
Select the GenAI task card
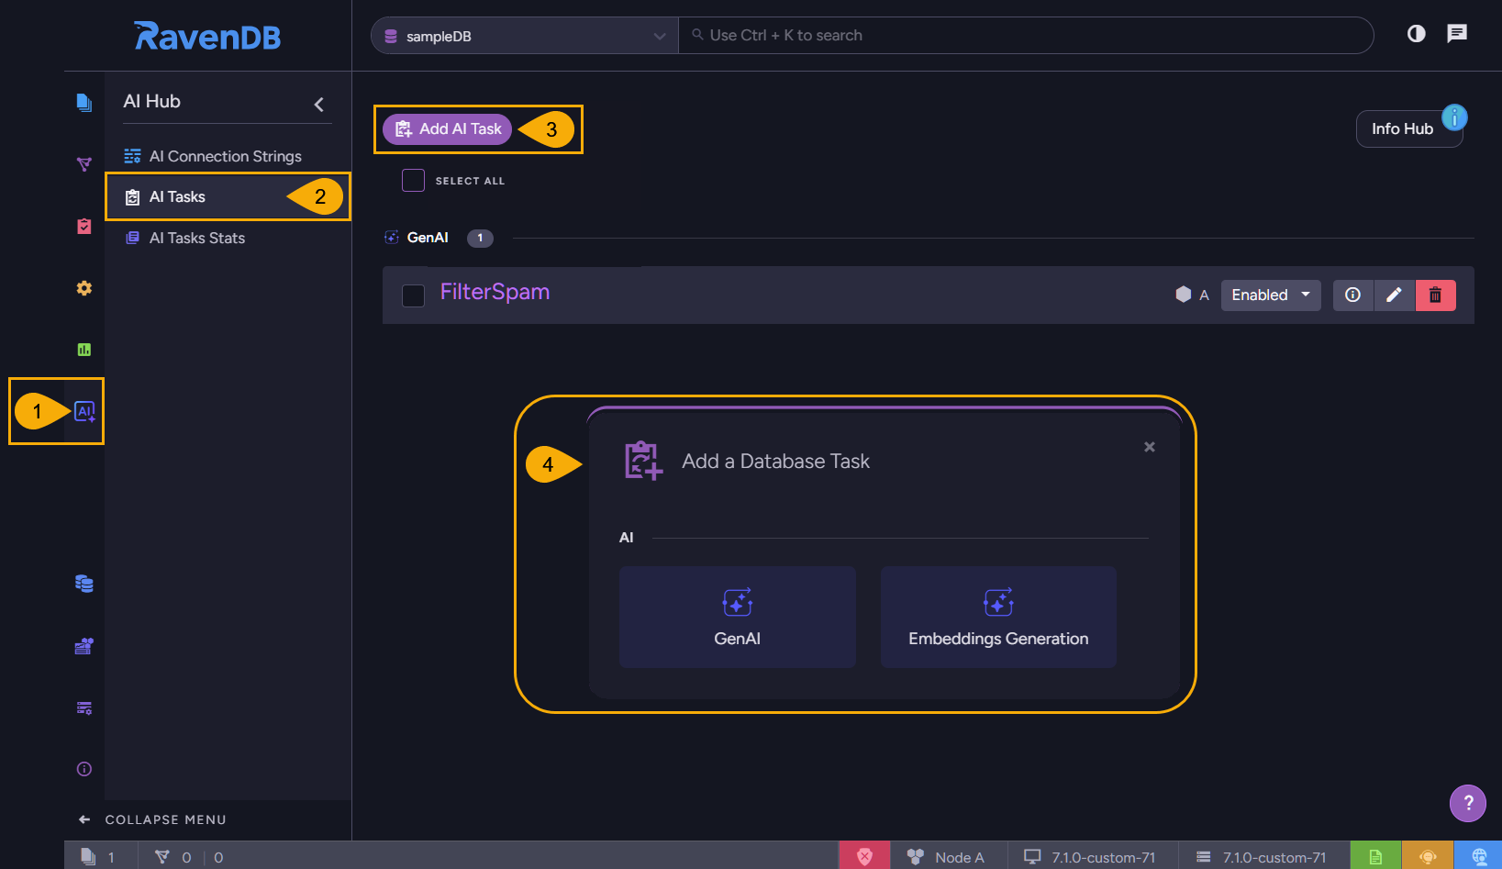pos(738,617)
